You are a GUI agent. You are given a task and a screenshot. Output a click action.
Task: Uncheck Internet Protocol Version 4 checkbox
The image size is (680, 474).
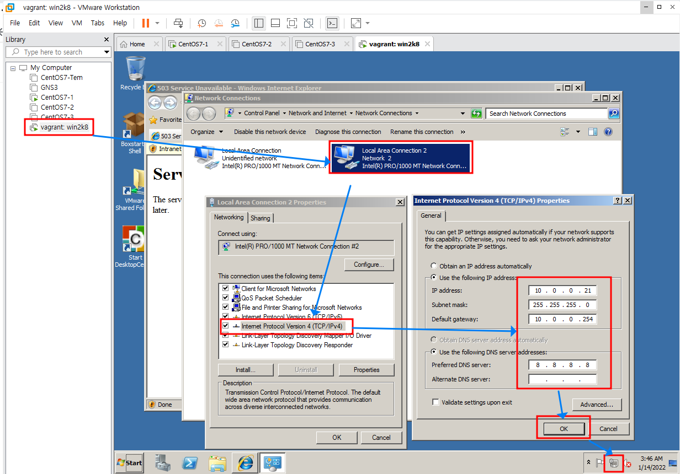coord(225,326)
